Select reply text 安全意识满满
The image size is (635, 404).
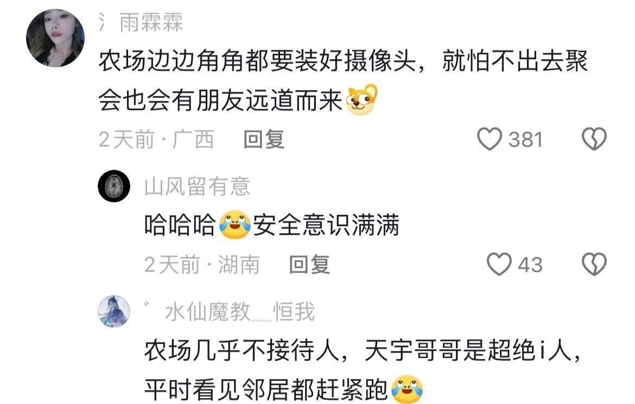pos(326,225)
